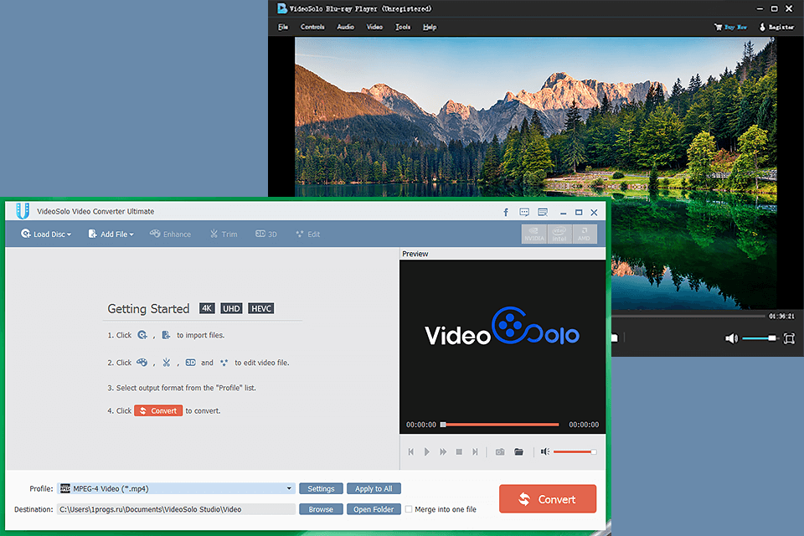Adjust the preview volume slider

coord(575,452)
